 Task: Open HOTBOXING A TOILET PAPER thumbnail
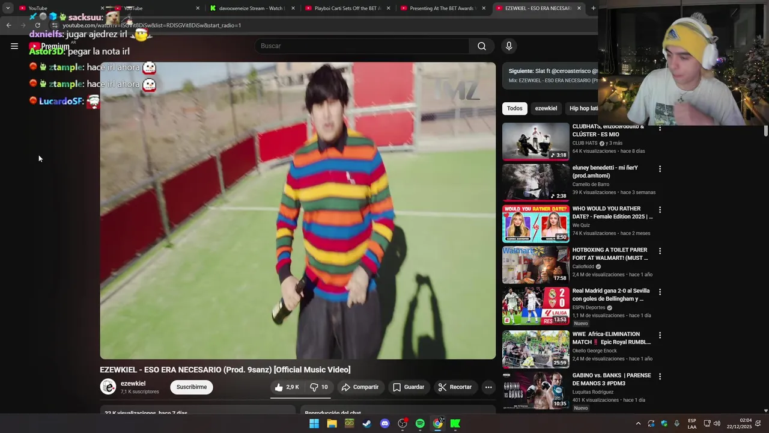click(x=536, y=265)
